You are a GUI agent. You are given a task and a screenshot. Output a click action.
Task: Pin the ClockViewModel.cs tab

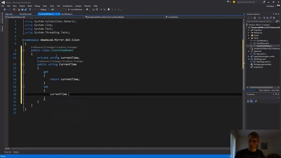point(56,14)
